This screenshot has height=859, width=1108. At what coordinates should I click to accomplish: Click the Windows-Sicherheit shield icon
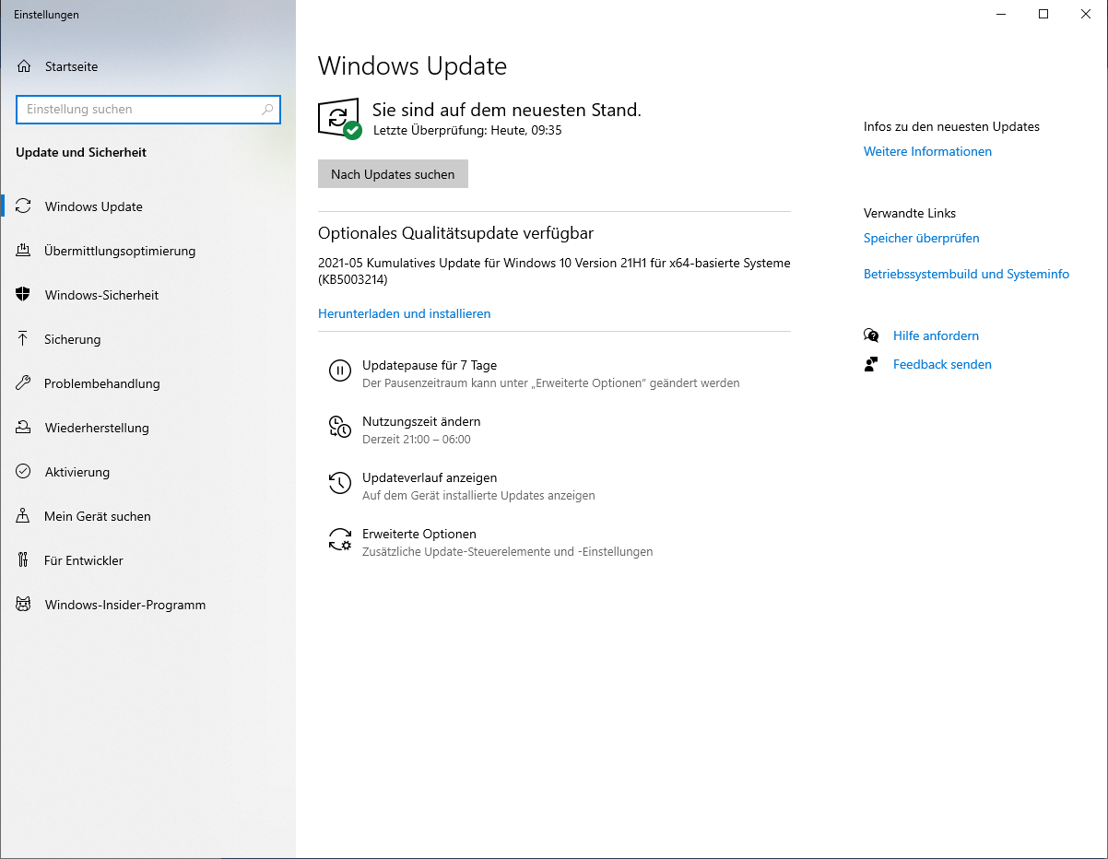click(x=24, y=295)
